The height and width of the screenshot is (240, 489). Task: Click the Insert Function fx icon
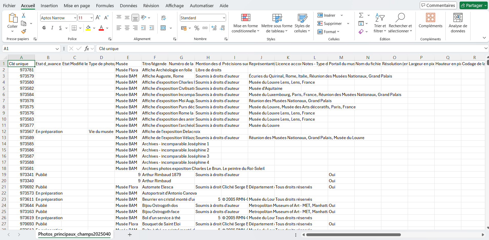[x=87, y=49]
